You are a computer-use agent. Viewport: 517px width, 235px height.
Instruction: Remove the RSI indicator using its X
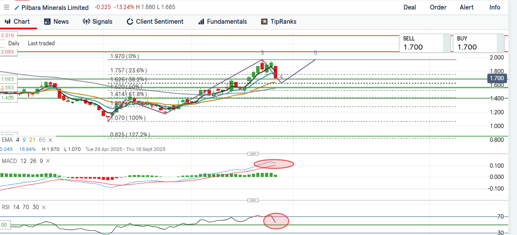coord(43,207)
